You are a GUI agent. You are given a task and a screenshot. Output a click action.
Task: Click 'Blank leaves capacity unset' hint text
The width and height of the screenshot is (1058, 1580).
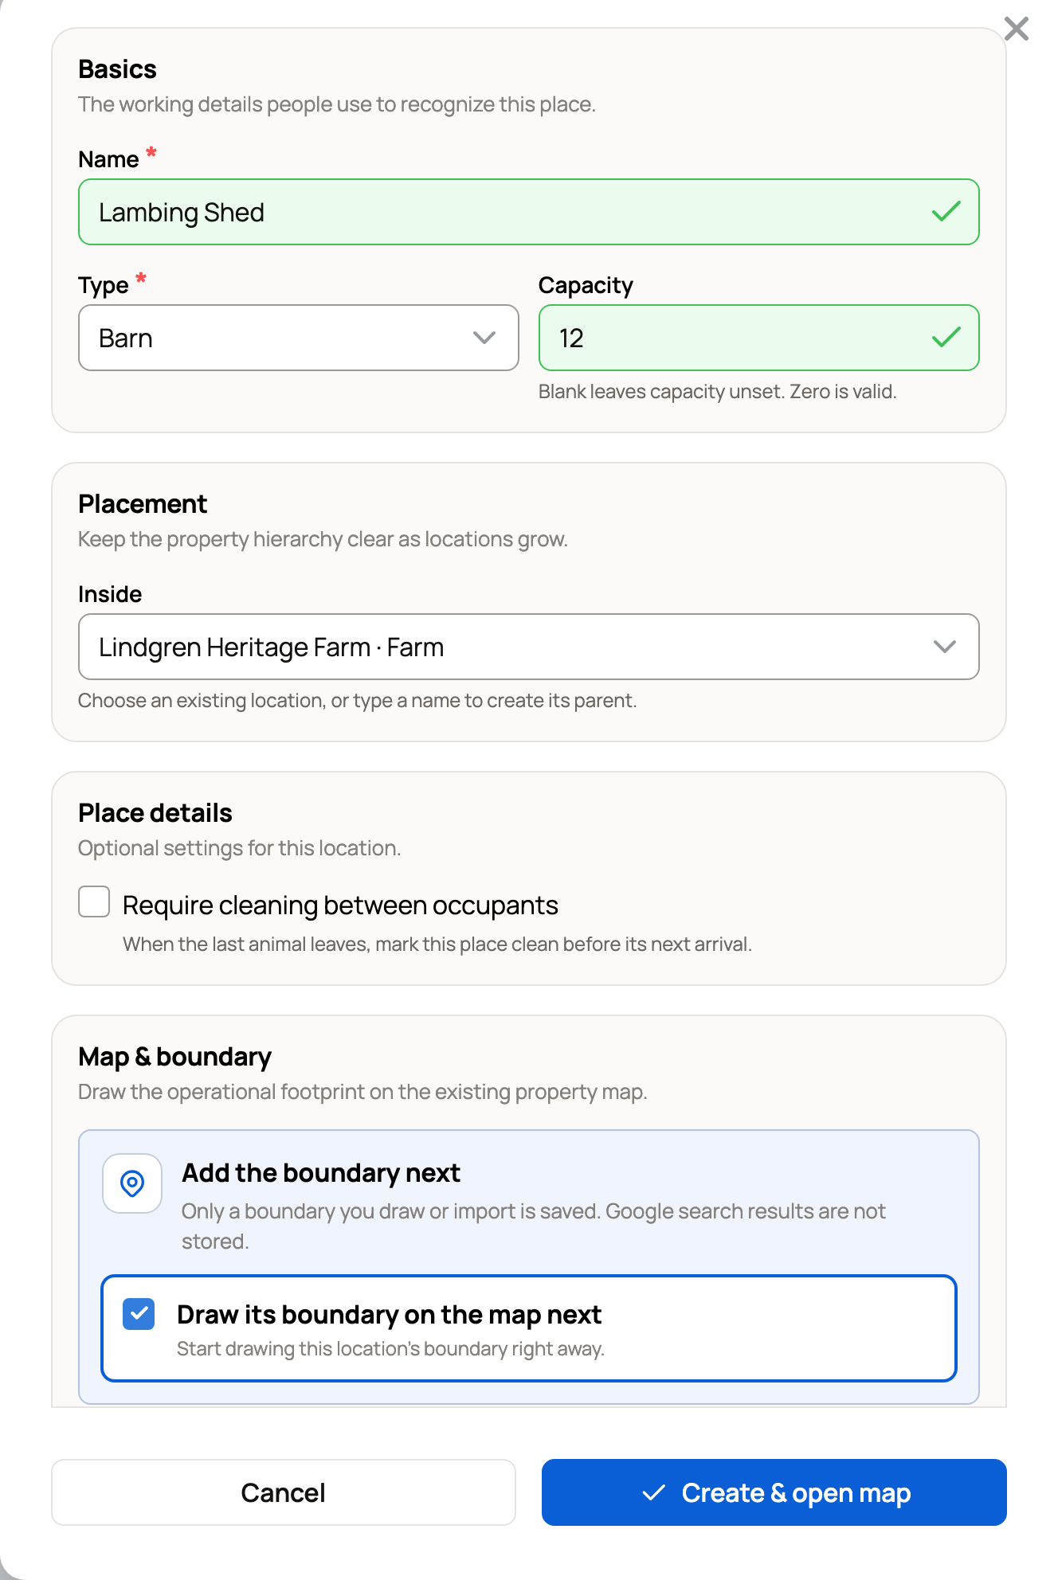[718, 392]
